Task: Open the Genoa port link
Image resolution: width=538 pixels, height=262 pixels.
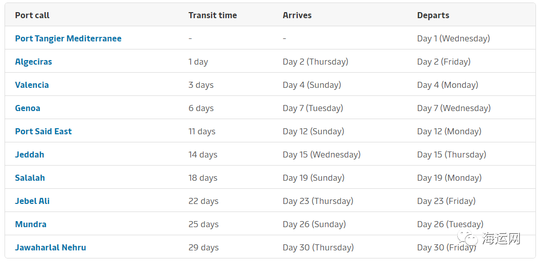Action: point(27,108)
